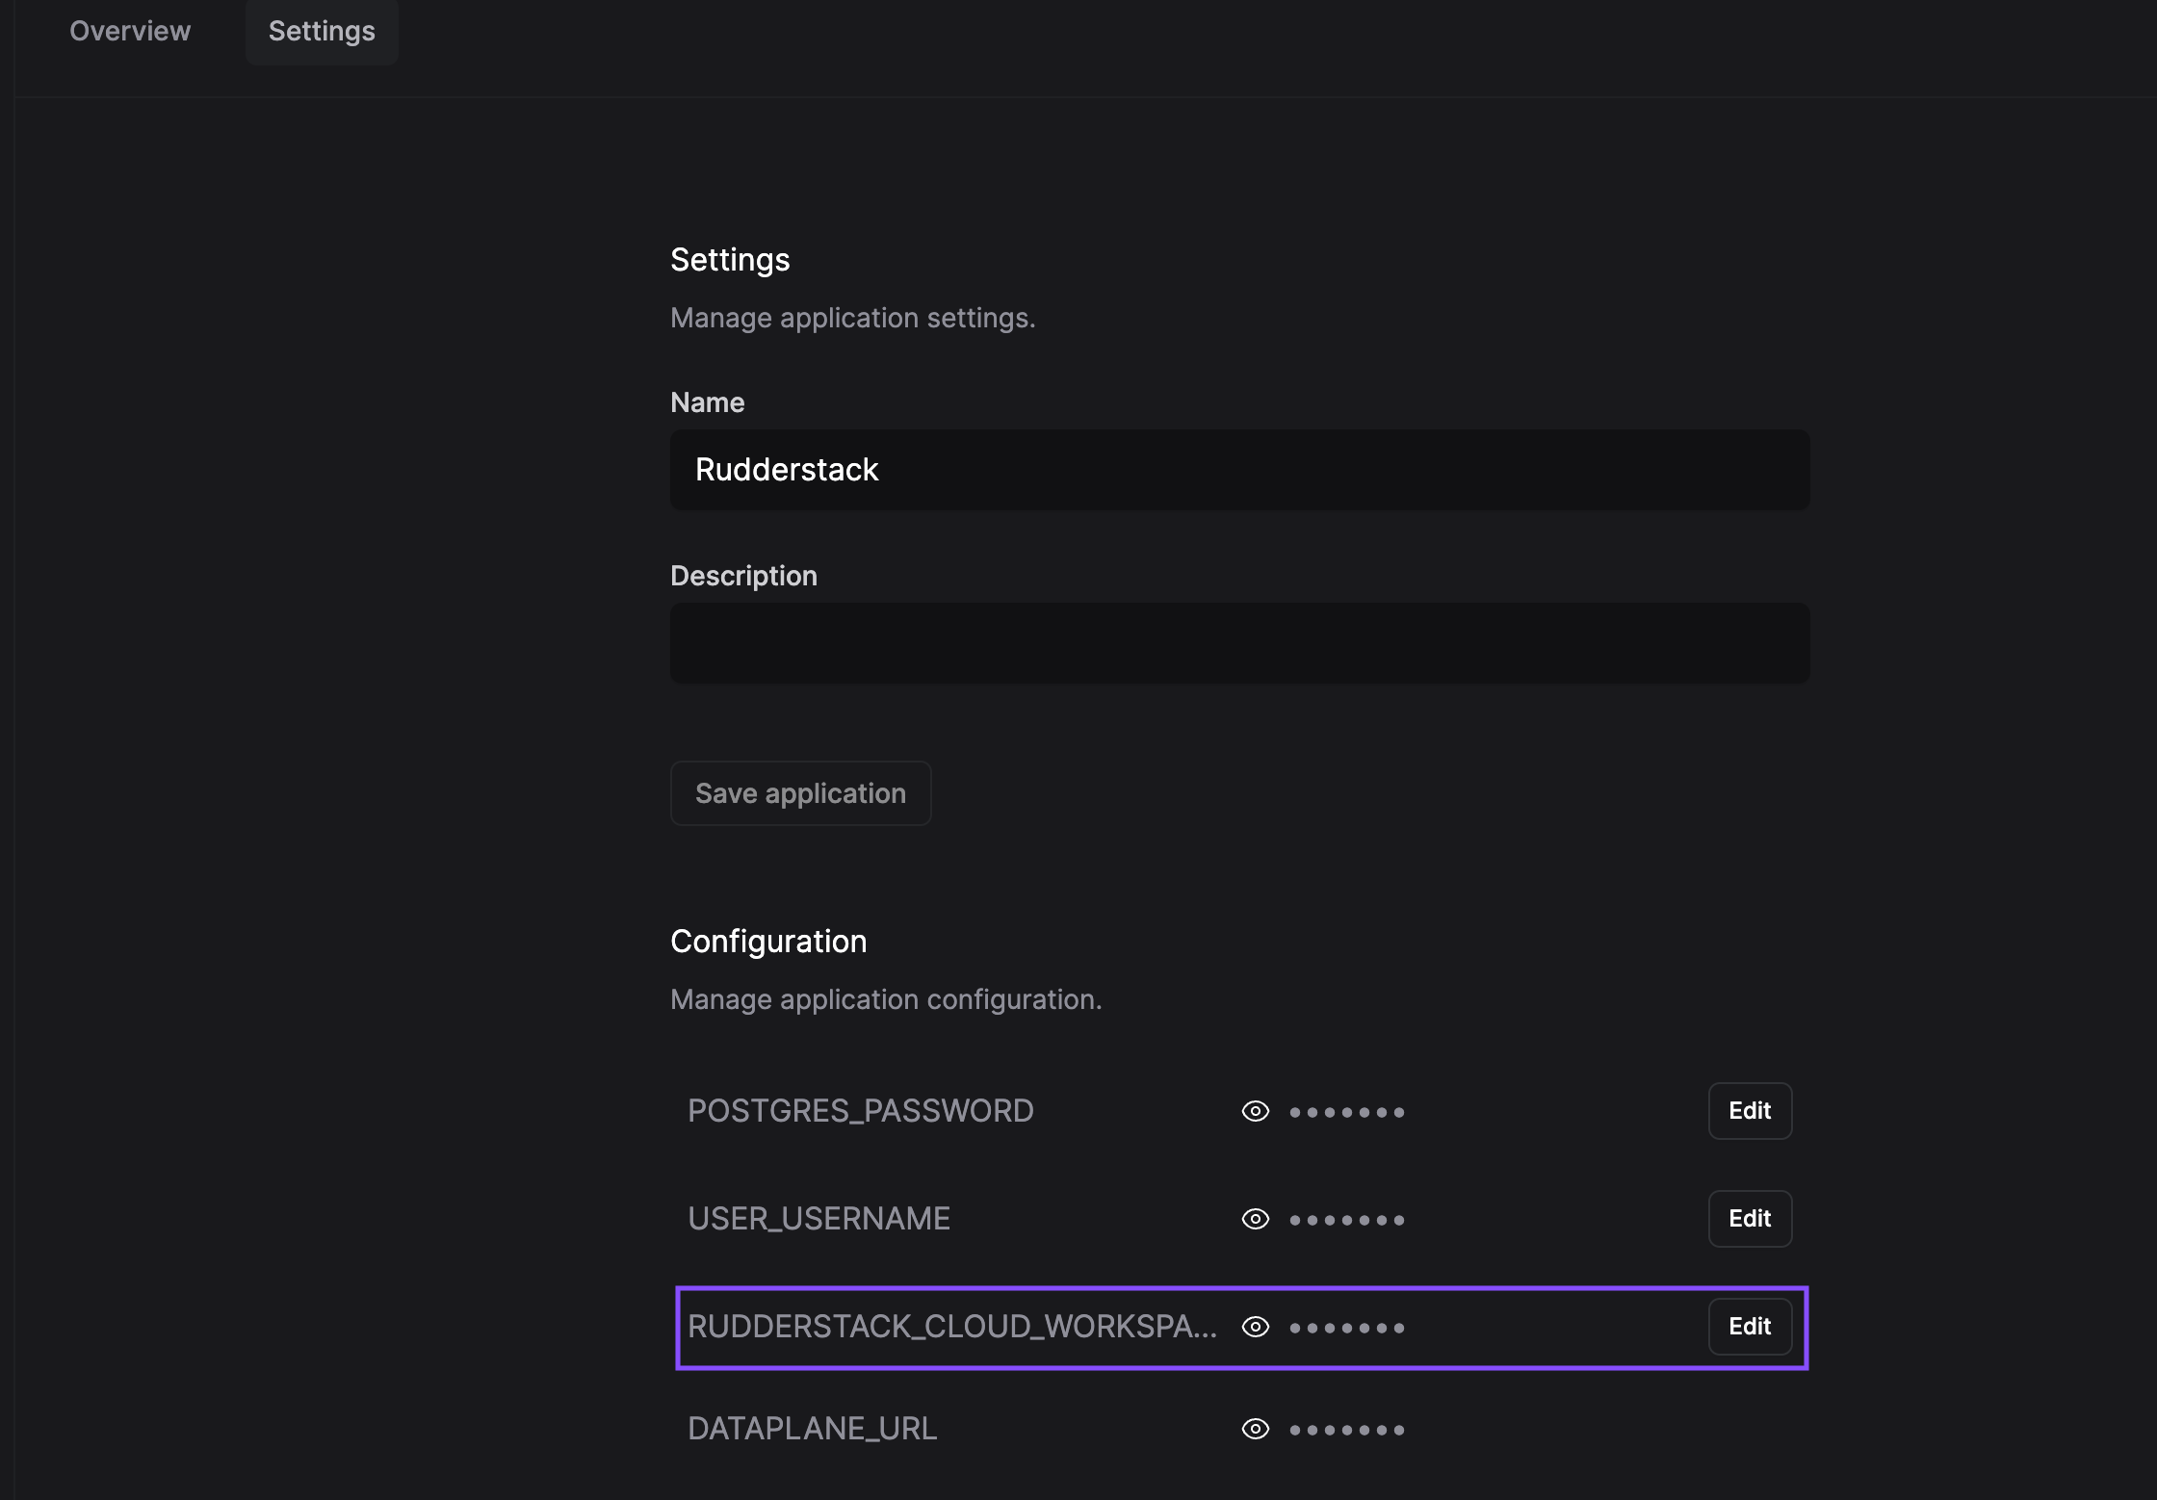Image resolution: width=2157 pixels, height=1500 pixels.
Task: Show the USER_USERNAME hidden value
Action: pyautogui.click(x=1255, y=1219)
